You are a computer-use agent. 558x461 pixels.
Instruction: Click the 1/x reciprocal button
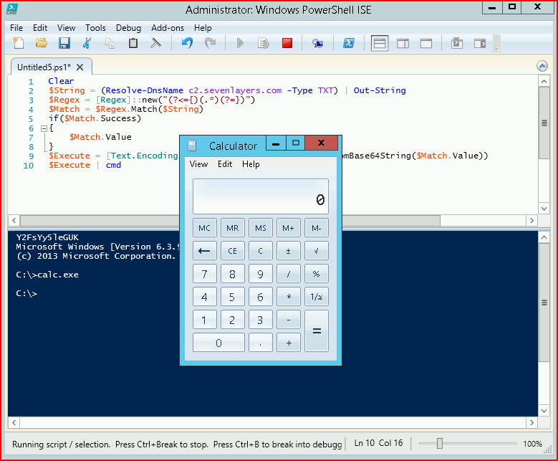coord(317,297)
